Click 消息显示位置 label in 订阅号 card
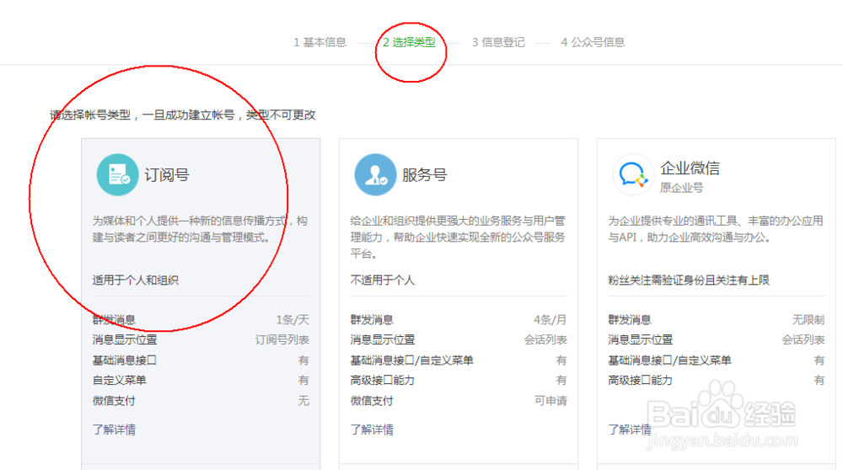Image resolution: width=843 pixels, height=470 pixels. 125,339
